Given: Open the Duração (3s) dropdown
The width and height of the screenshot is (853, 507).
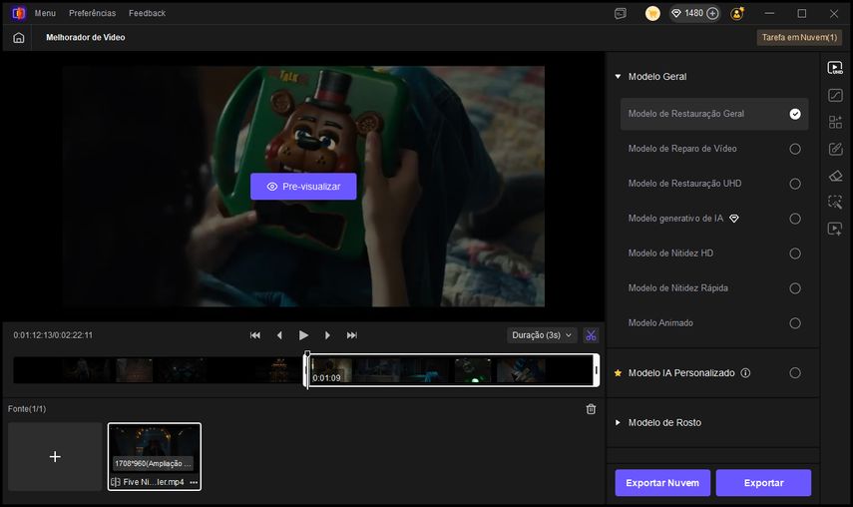Looking at the screenshot, I should click(542, 335).
